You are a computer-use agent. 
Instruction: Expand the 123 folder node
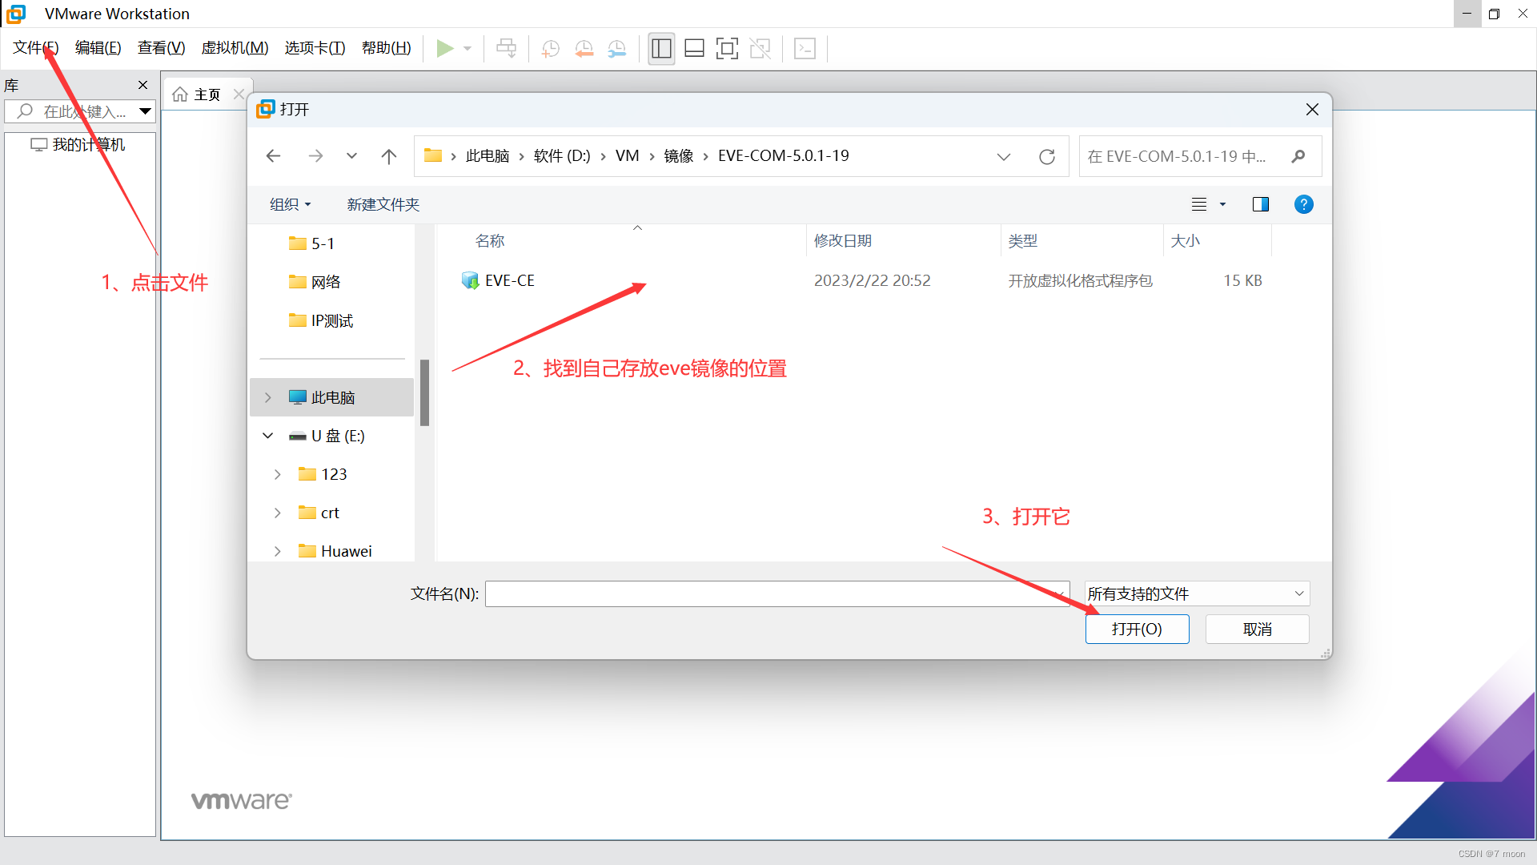click(x=278, y=474)
